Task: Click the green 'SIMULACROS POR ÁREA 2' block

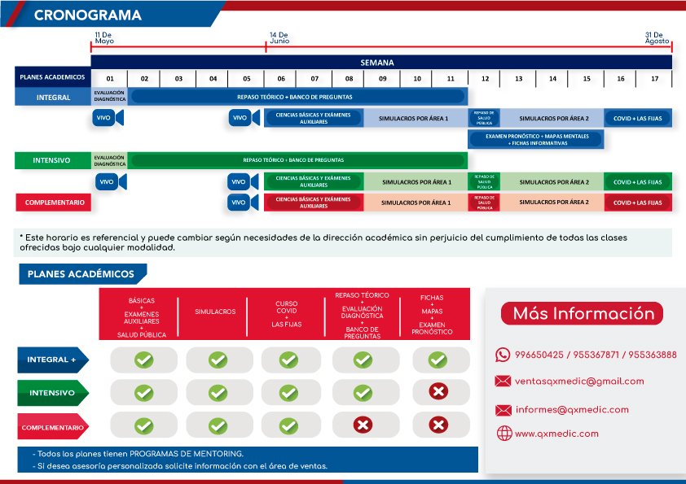Action: click(x=552, y=181)
